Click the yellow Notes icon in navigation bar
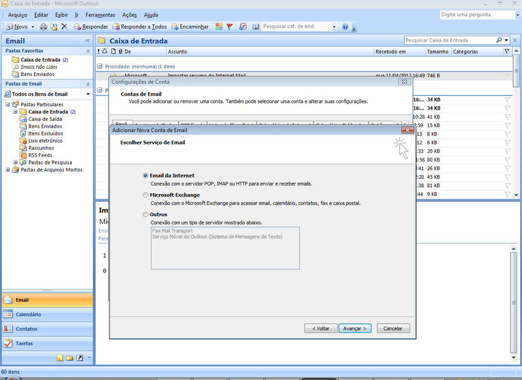The image size is (522, 380). click(59, 357)
